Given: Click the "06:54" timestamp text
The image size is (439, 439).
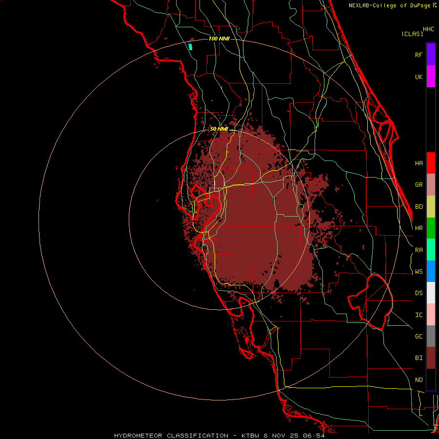Looking at the screenshot, I should [314, 436].
